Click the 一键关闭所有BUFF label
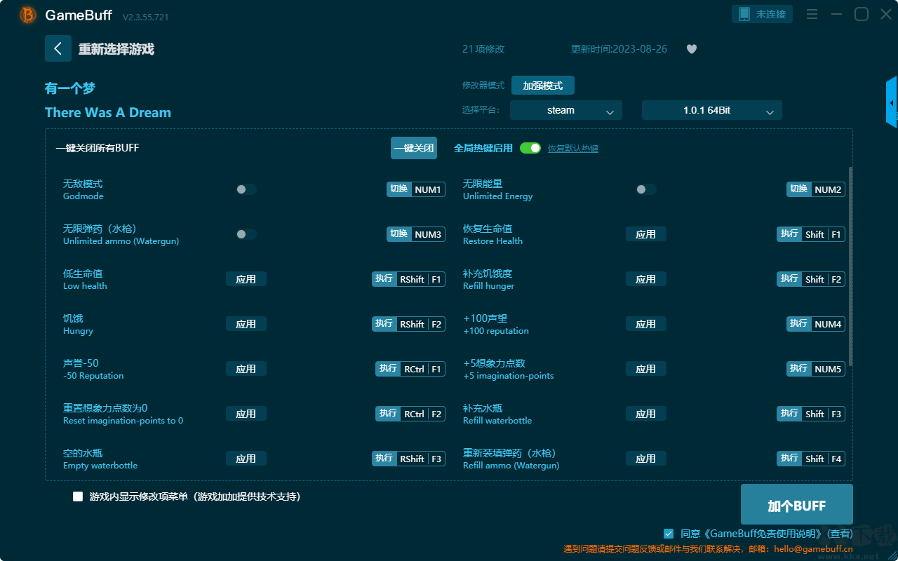The width and height of the screenshot is (898, 561). (x=98, y=148)
